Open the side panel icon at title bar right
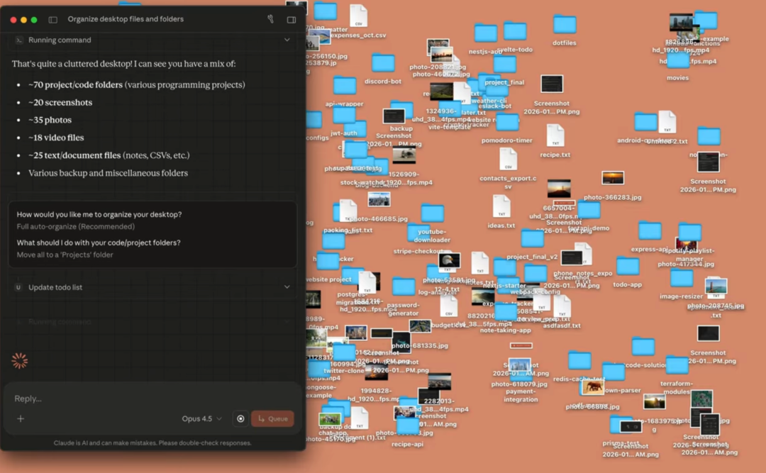This screenshot has width=766, height=473. tap(292, 20)
